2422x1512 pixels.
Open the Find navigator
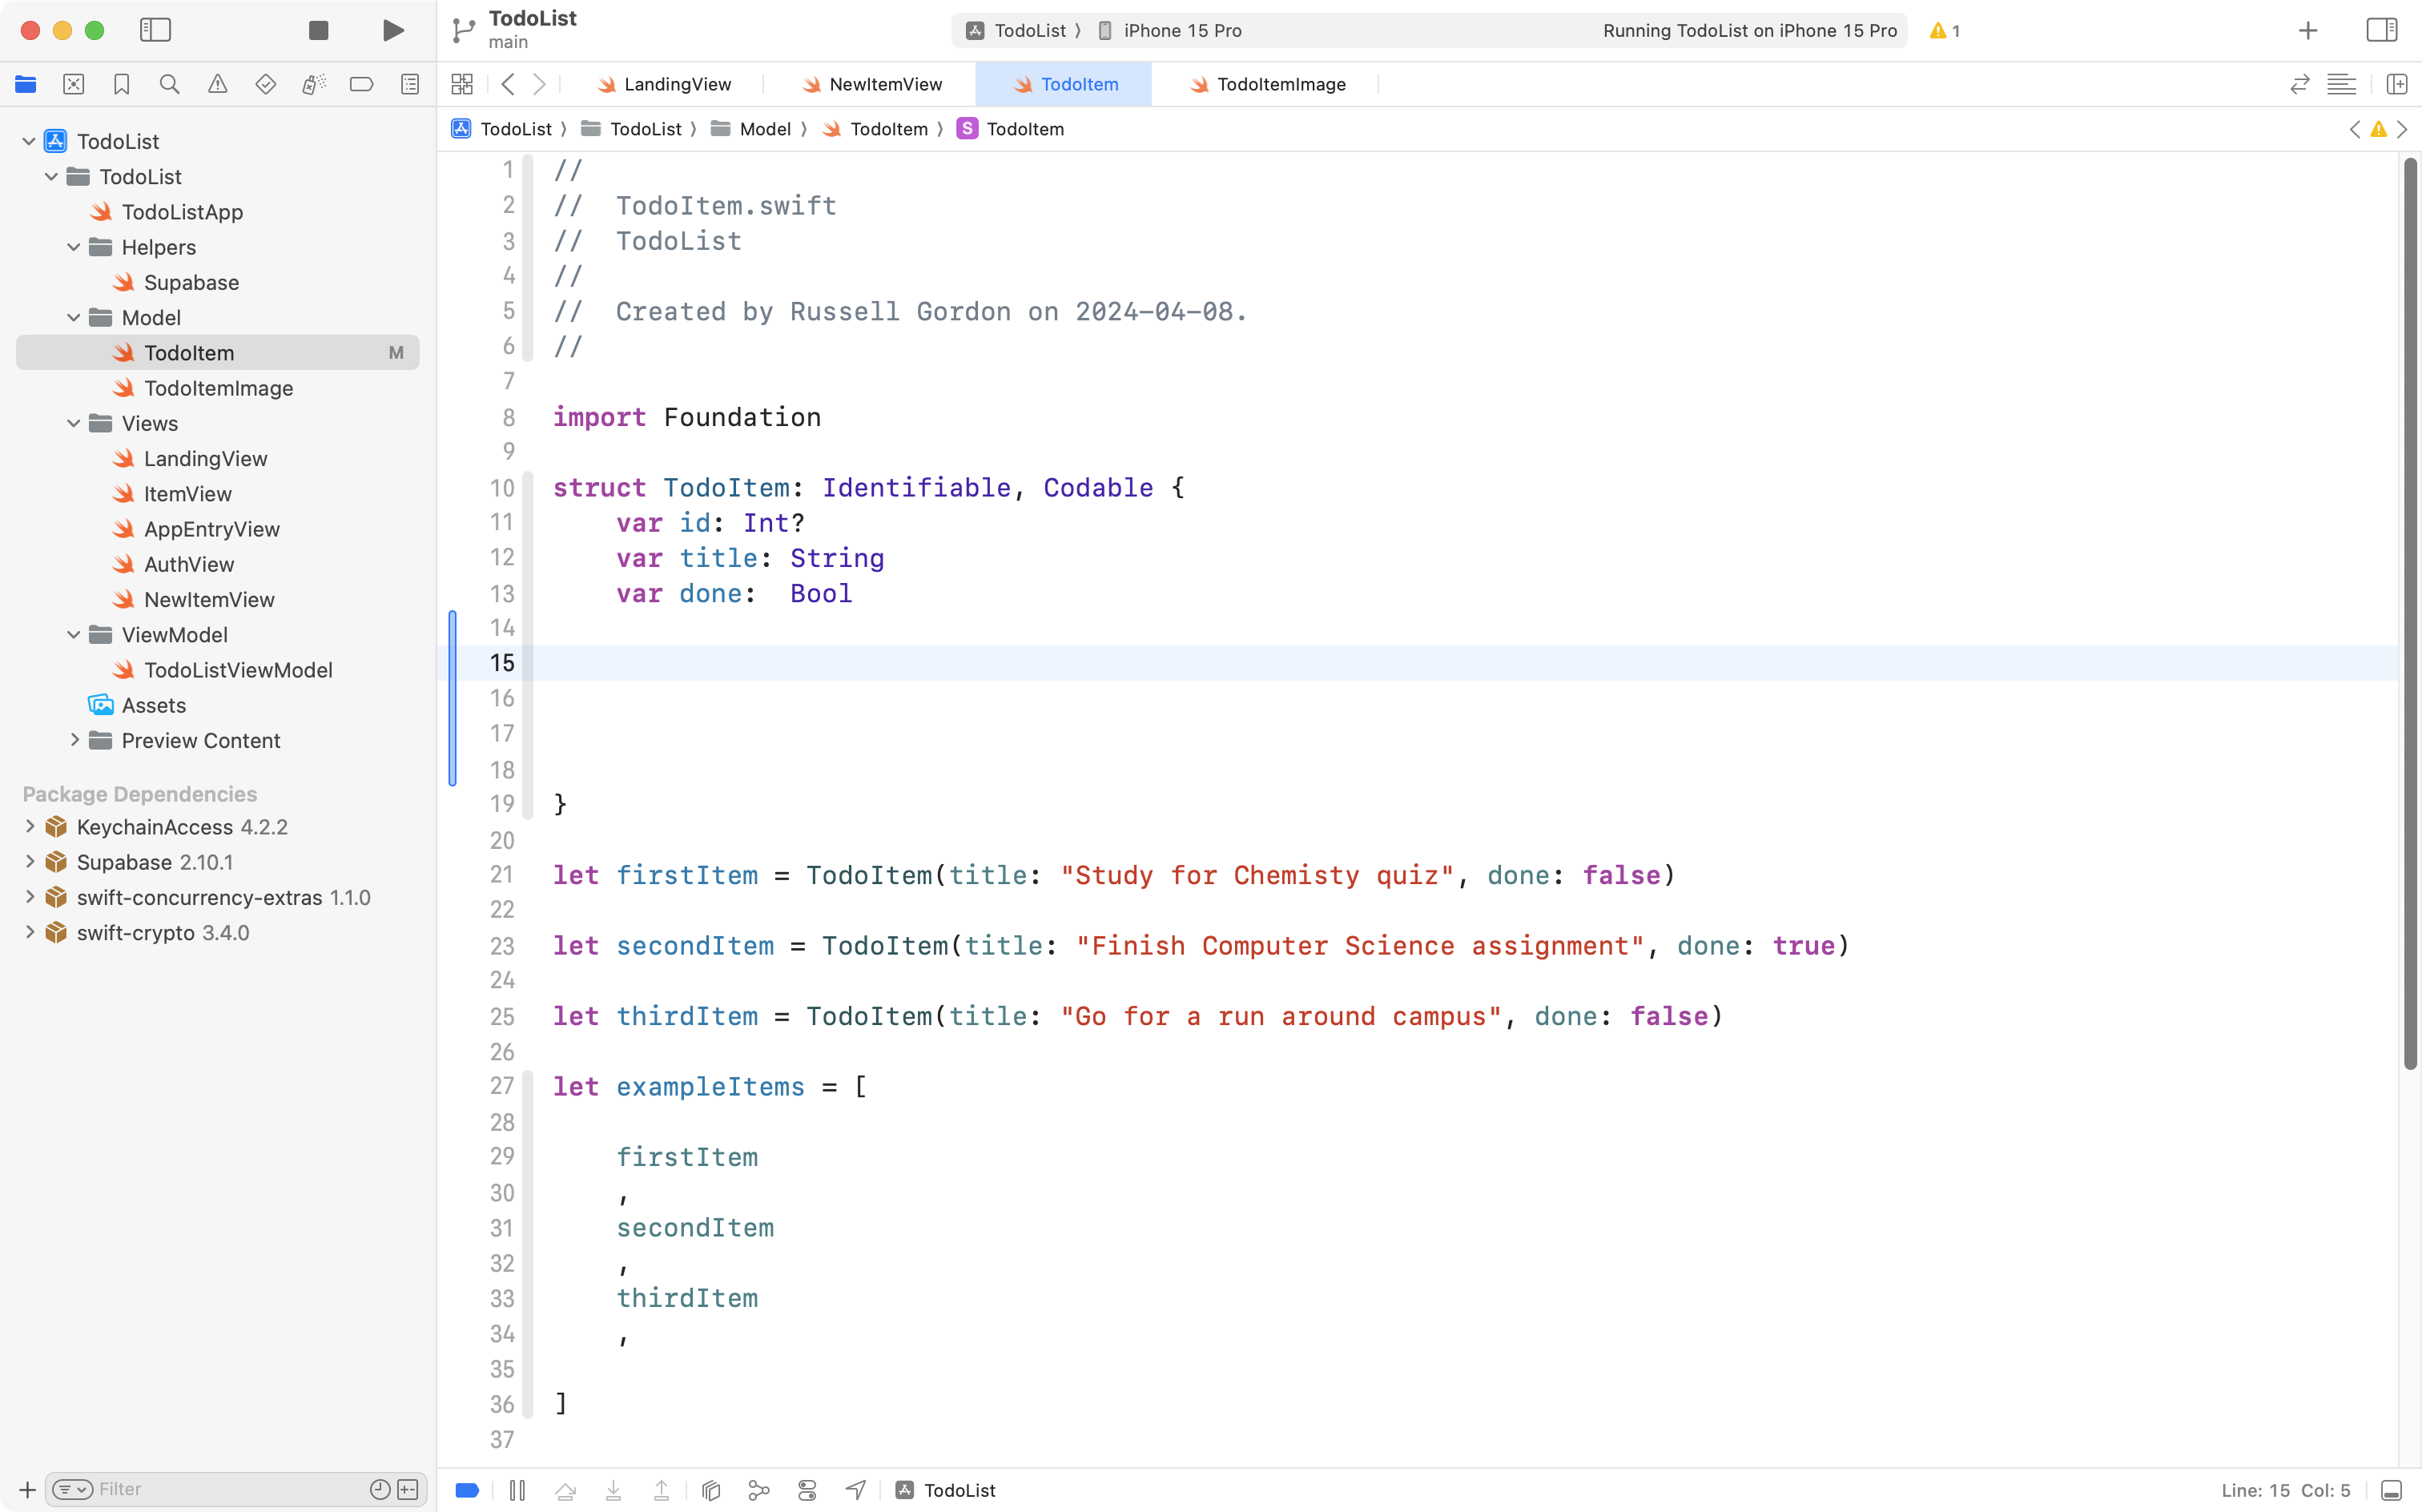click(x=169, y=84)
